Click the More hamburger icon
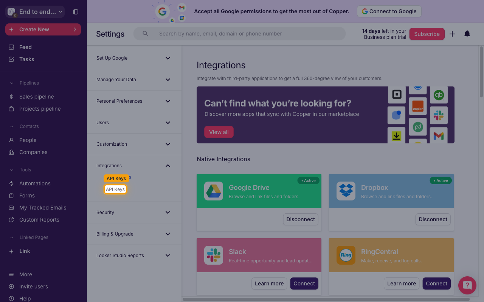Viewport: 484px width, 302px height. point(11,274)
